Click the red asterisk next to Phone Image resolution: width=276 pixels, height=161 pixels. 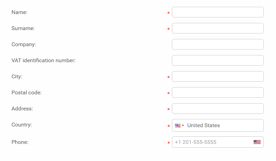168,143
